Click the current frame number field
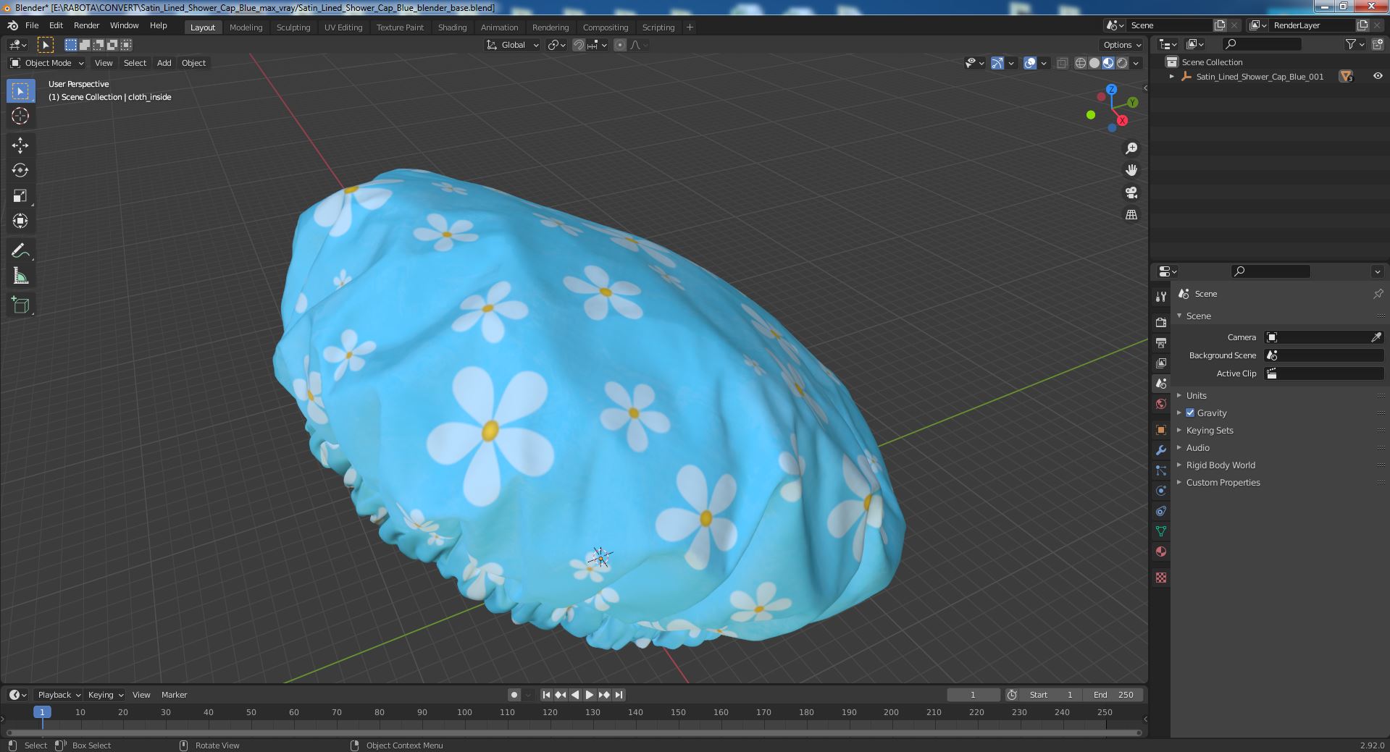This screenshot has height=752, width=1390. [x=973, y=695]
